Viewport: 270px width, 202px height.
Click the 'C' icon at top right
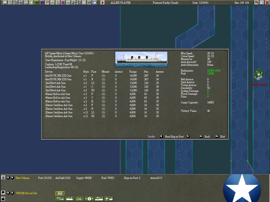(x=262, y=3)
